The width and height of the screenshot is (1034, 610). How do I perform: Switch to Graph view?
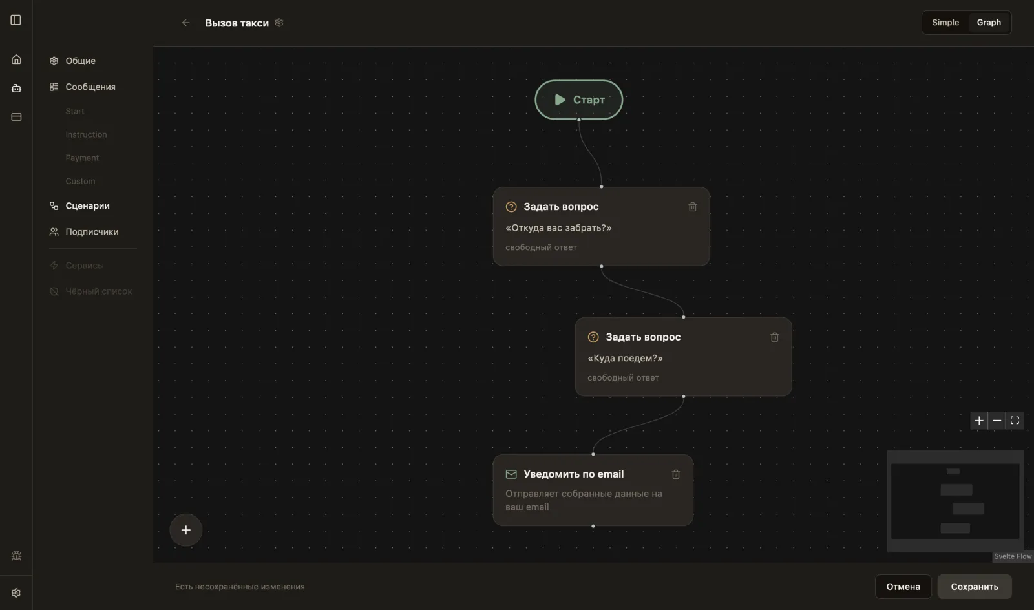(x=989, y=23)
